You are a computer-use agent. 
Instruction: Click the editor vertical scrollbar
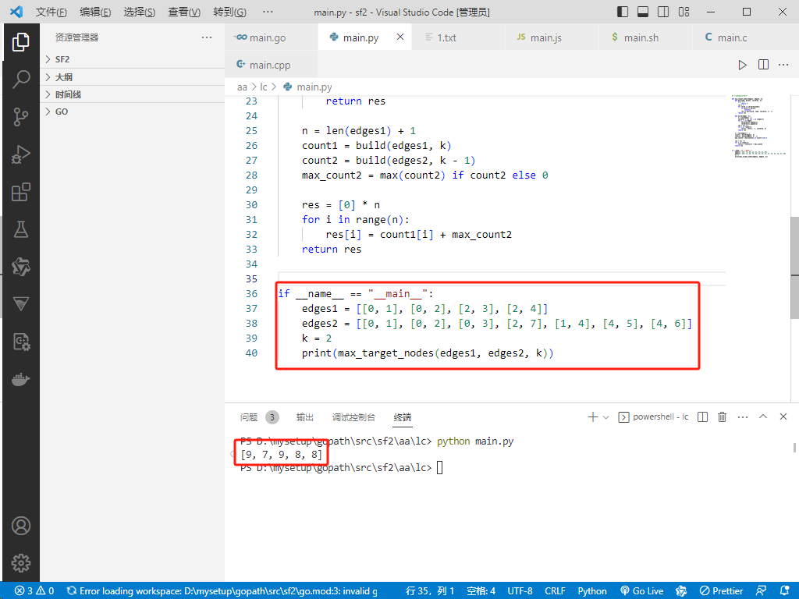(794, 268)
